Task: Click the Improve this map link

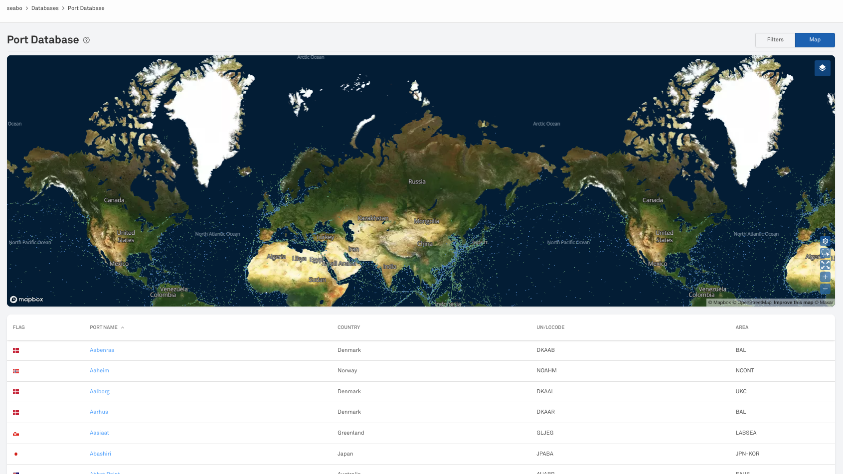Action: pos(793,303)
